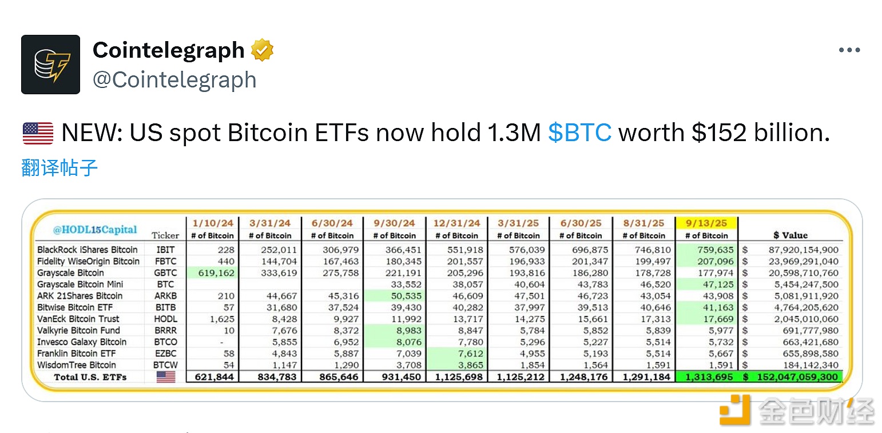Click the green 1,313,695 total cell
Image resolution: width=882 pixels, height=433 pixels.
click(x=708, y=376)
